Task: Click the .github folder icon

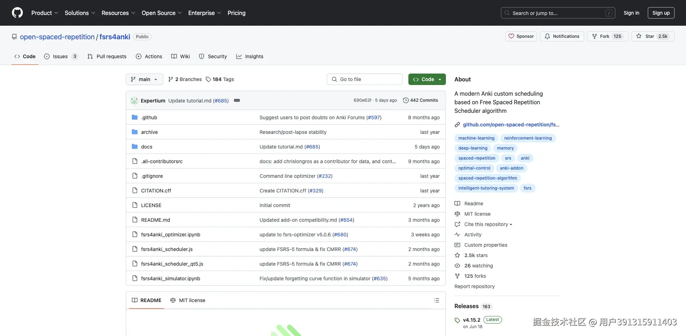Action: 135,117
